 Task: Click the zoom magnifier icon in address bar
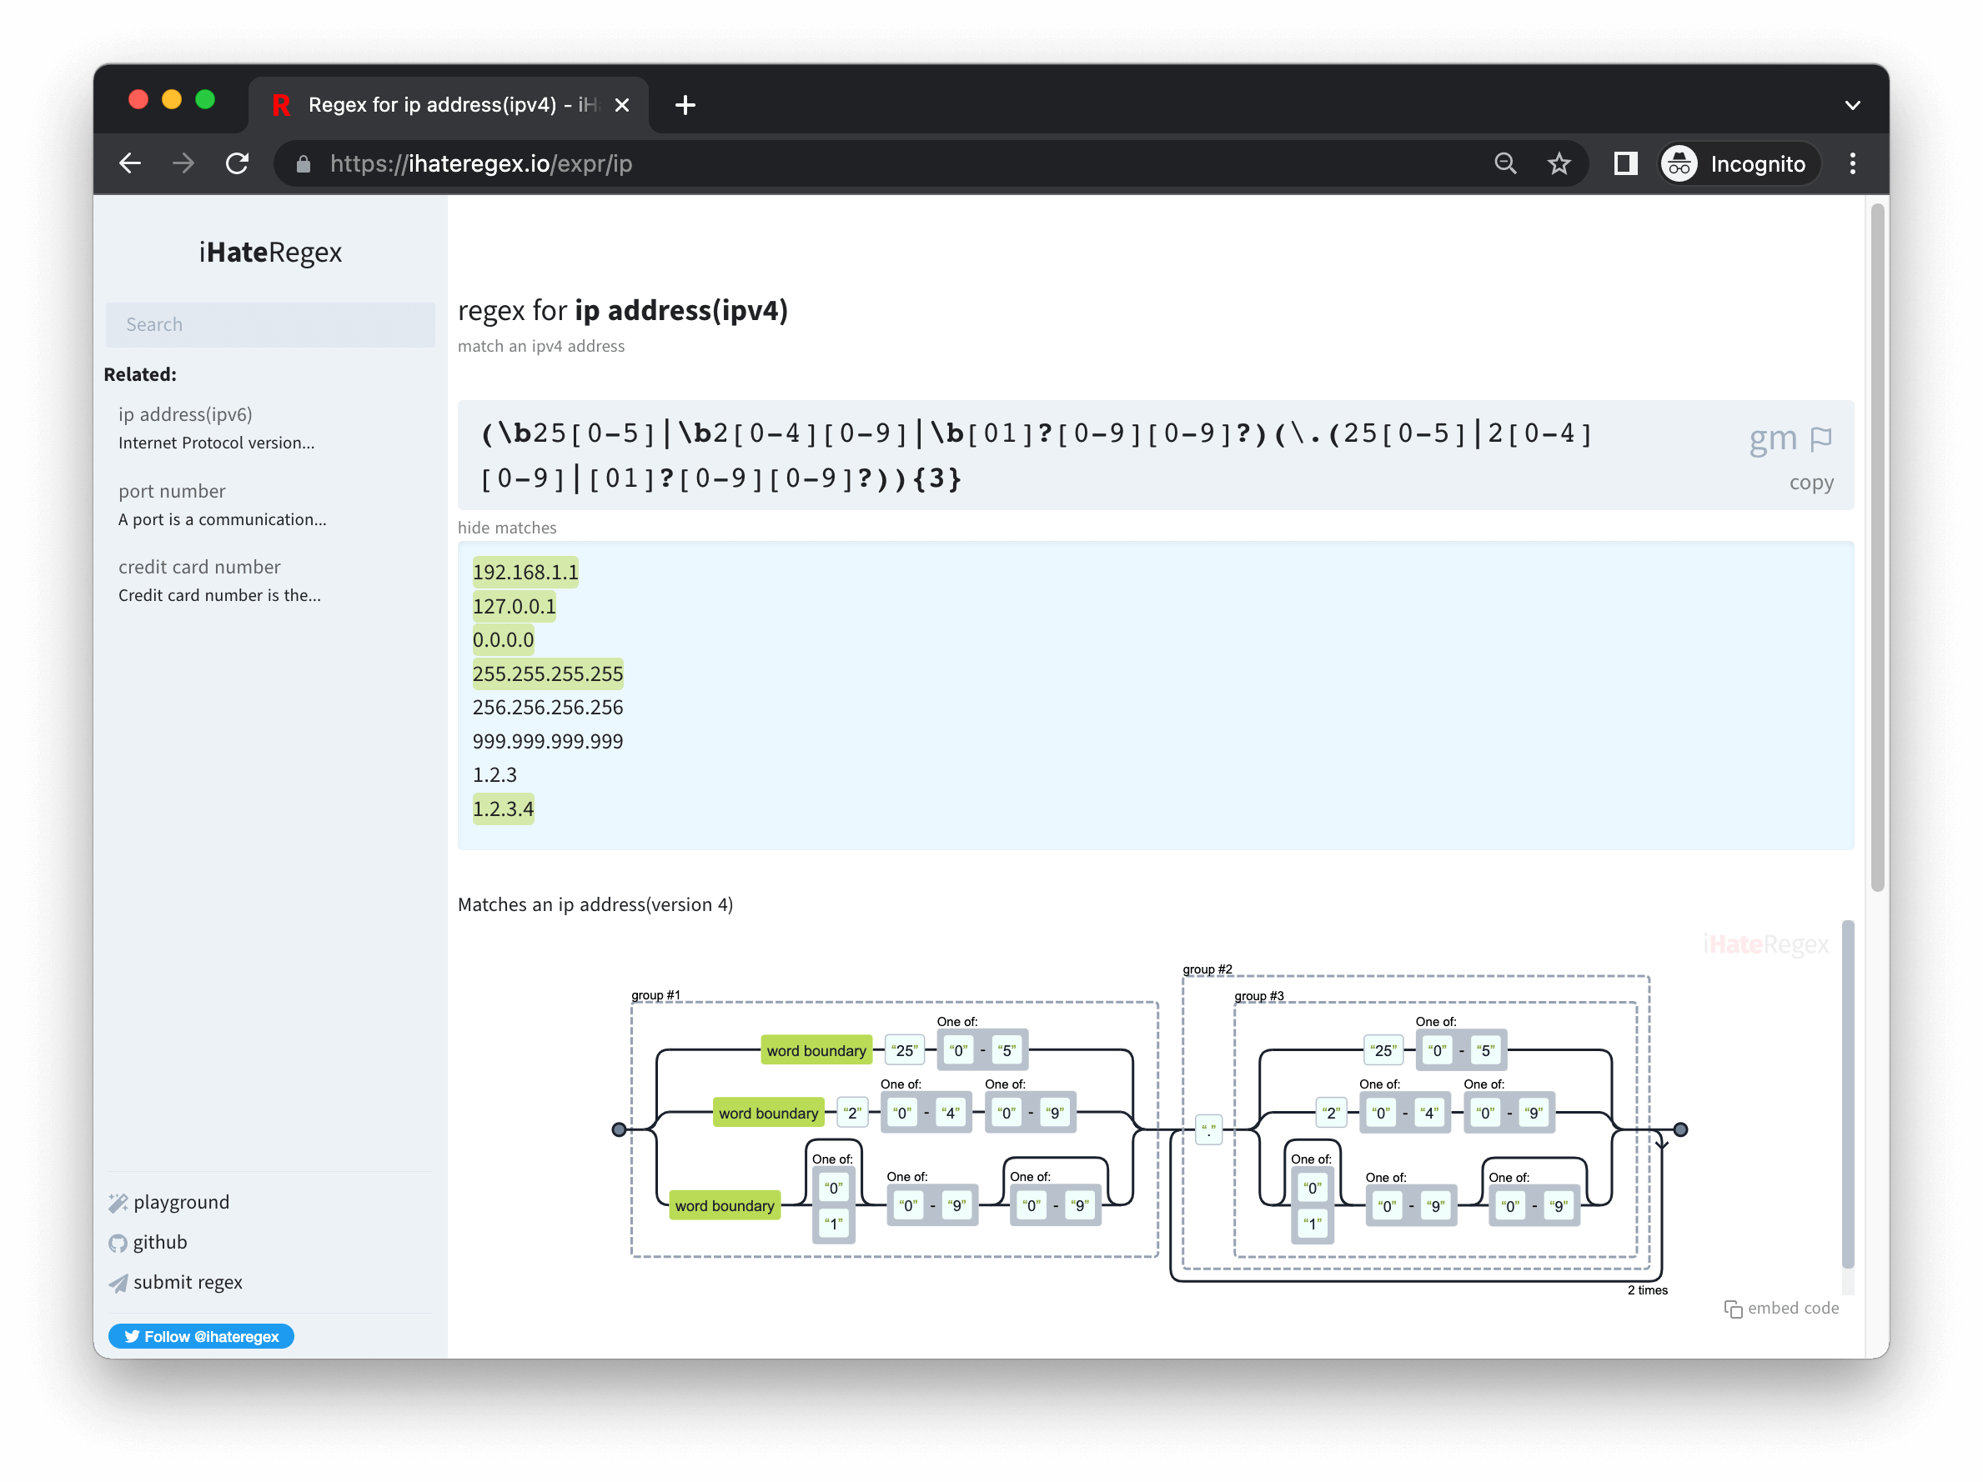point(1505,164)
